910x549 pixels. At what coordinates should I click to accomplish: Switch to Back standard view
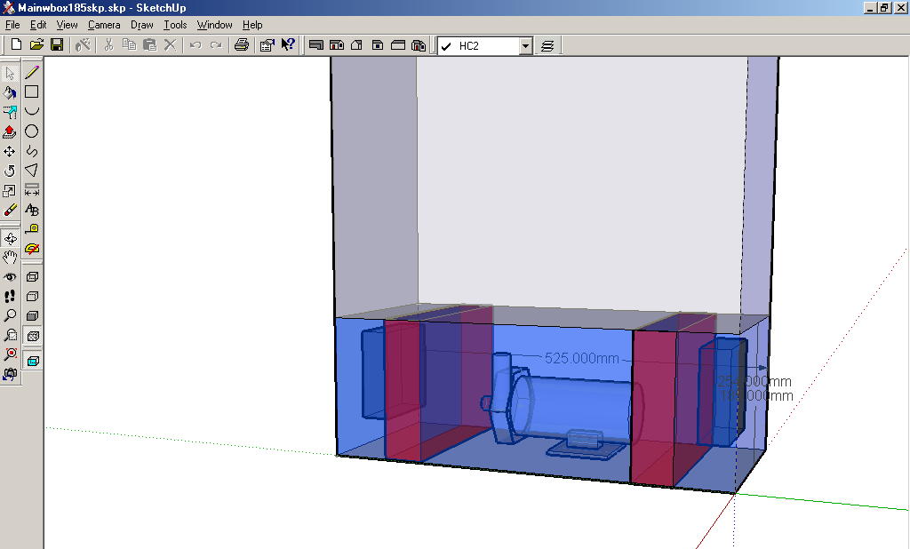click(398, 44)
